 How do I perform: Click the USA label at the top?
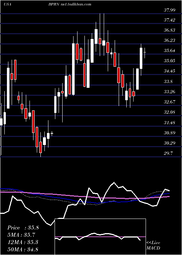click(x=7, y=4)
